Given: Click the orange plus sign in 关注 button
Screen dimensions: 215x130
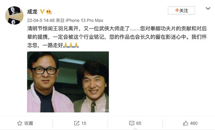Looking at the screenshot, I should tap(177, 10).
